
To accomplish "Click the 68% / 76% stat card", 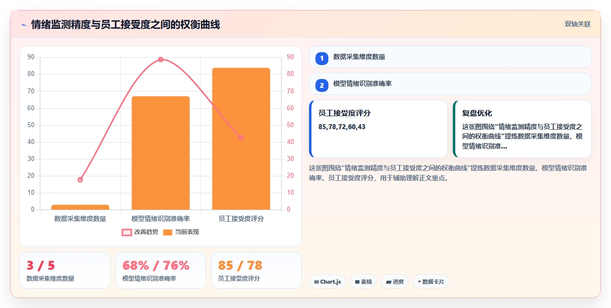I will point(161,270).
